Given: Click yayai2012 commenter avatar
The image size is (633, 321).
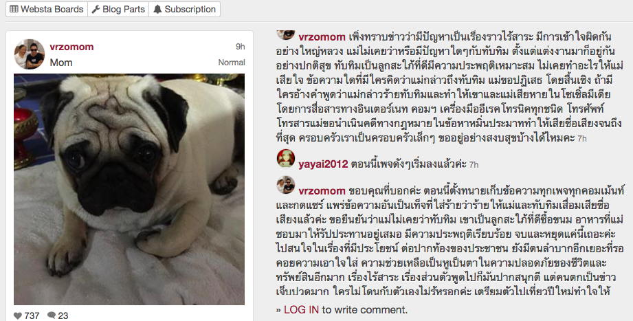Looking at the screenshot, I should (x=286, y=159).
